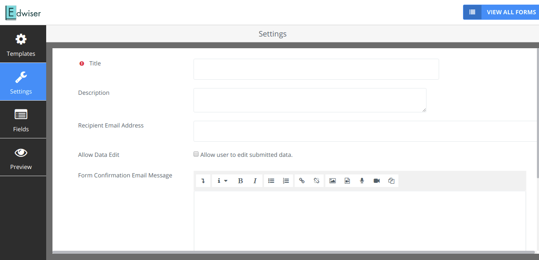The width and height of the screenshot is (539, 260).
Task: Click the record video camera icon
Action: 376,180
